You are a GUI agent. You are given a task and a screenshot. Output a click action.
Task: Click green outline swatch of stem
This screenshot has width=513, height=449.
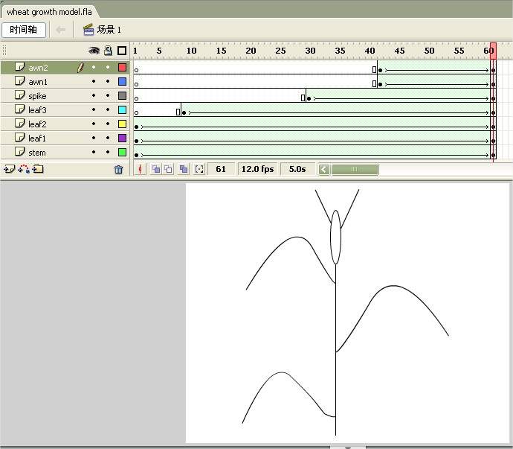[x=122, y=152]
